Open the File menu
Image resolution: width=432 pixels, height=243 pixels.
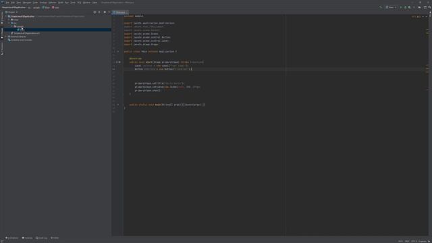(x=7, y=3)
